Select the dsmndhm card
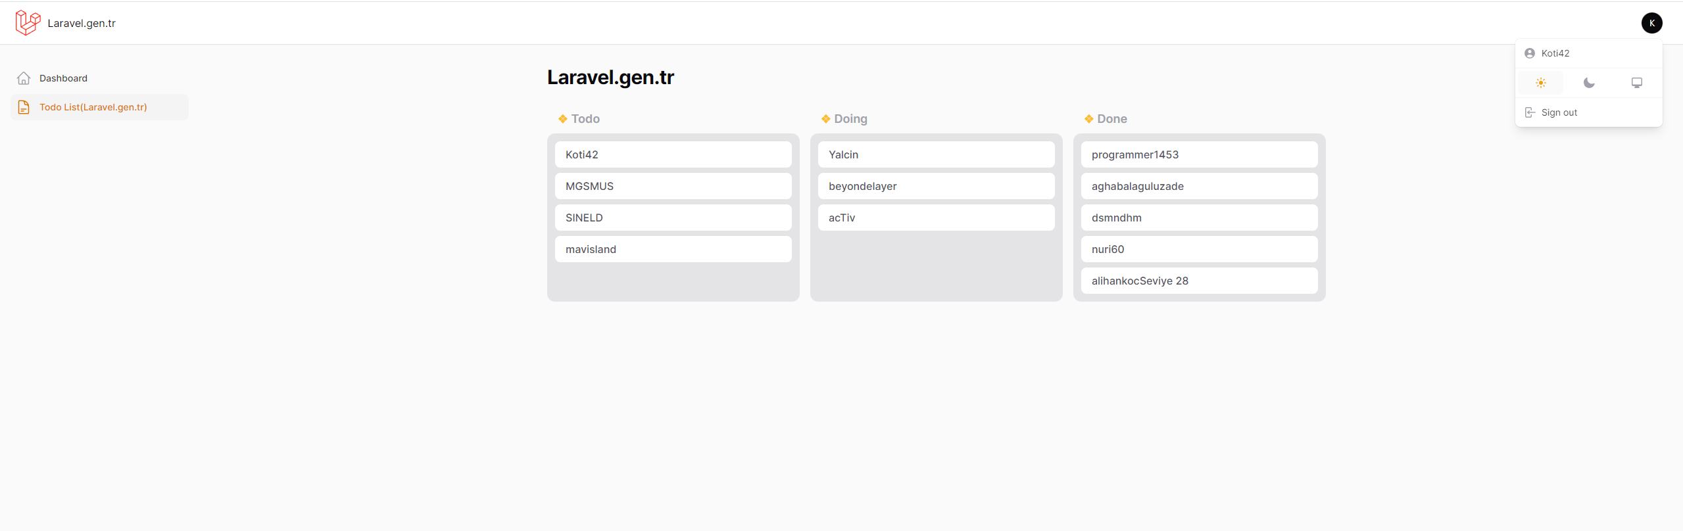 pos(1200,218)
